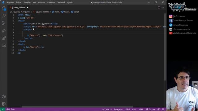Open errors and warnings count in status bar
Image resolution: width=198 pixels, height=111 pixels.
coord(11,109)
